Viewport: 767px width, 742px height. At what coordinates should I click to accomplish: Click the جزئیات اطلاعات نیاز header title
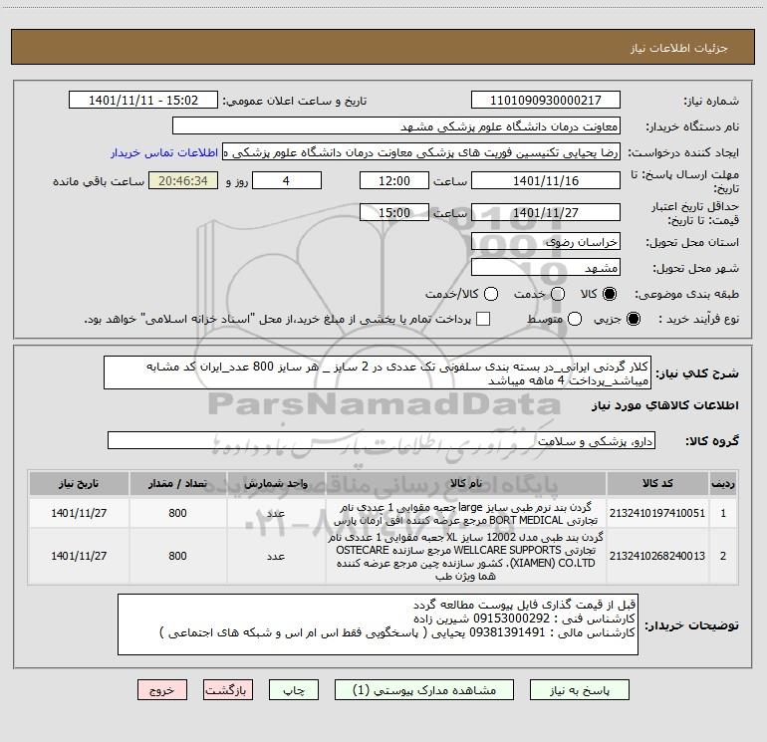tap(679, 48)
